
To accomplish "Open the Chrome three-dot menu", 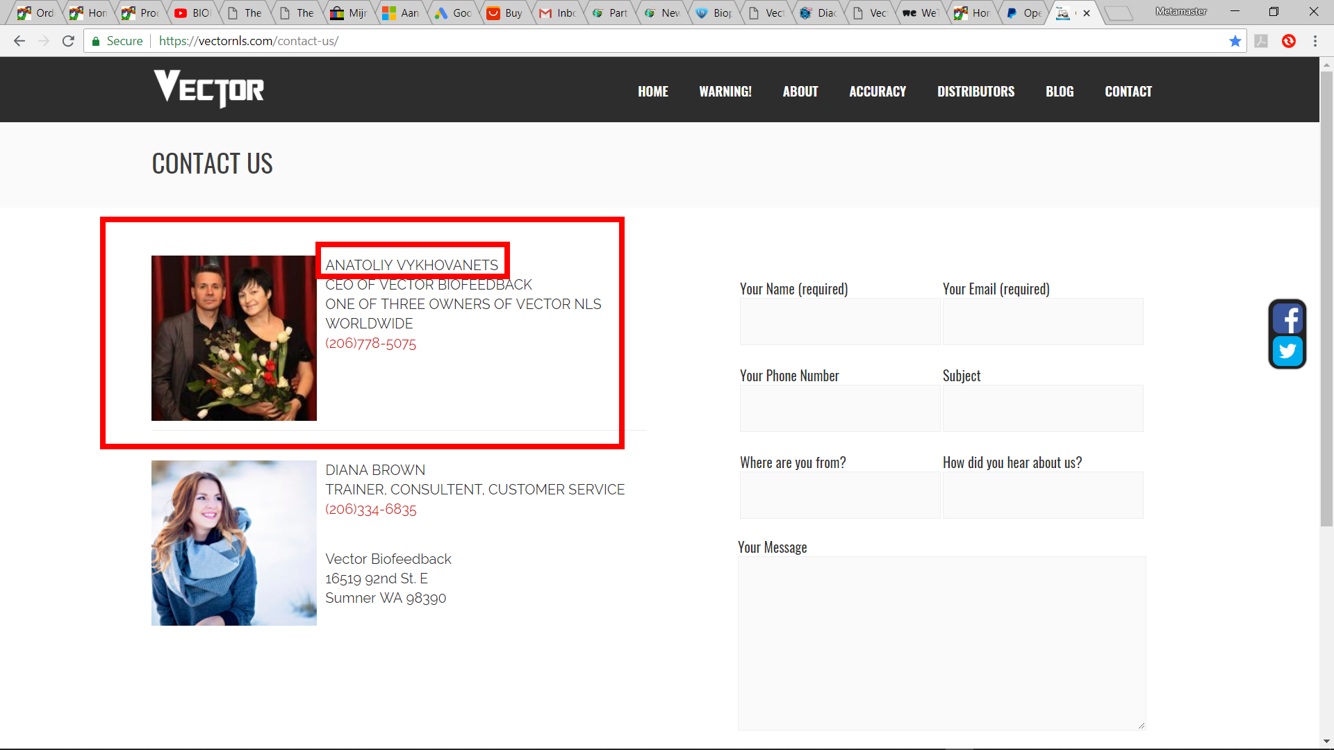I will coord(1315,41).
